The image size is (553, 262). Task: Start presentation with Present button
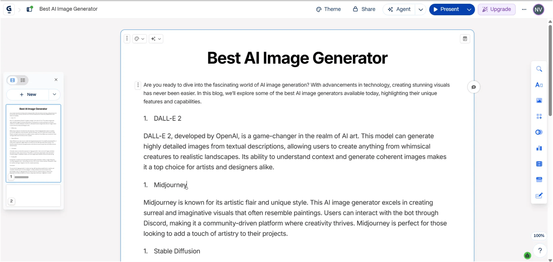point(446,9)
